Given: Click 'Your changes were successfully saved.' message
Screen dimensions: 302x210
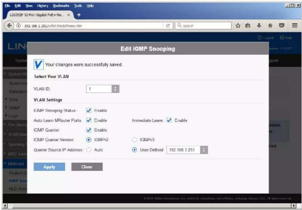Looking at the screenshot, I should (84, 65).
